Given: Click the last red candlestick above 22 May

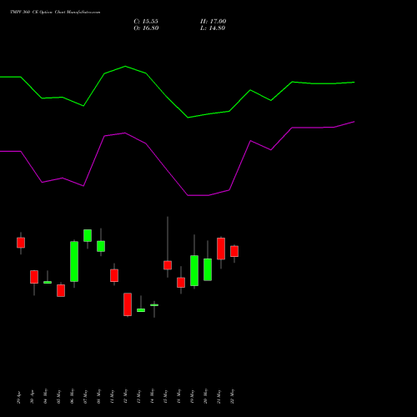Looking at the screenshot, I should coord(234,251).
